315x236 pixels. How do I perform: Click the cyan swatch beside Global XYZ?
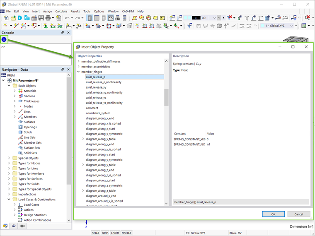[262, 26]
